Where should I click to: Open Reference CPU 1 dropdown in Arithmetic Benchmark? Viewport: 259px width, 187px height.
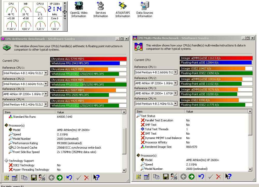46,73
